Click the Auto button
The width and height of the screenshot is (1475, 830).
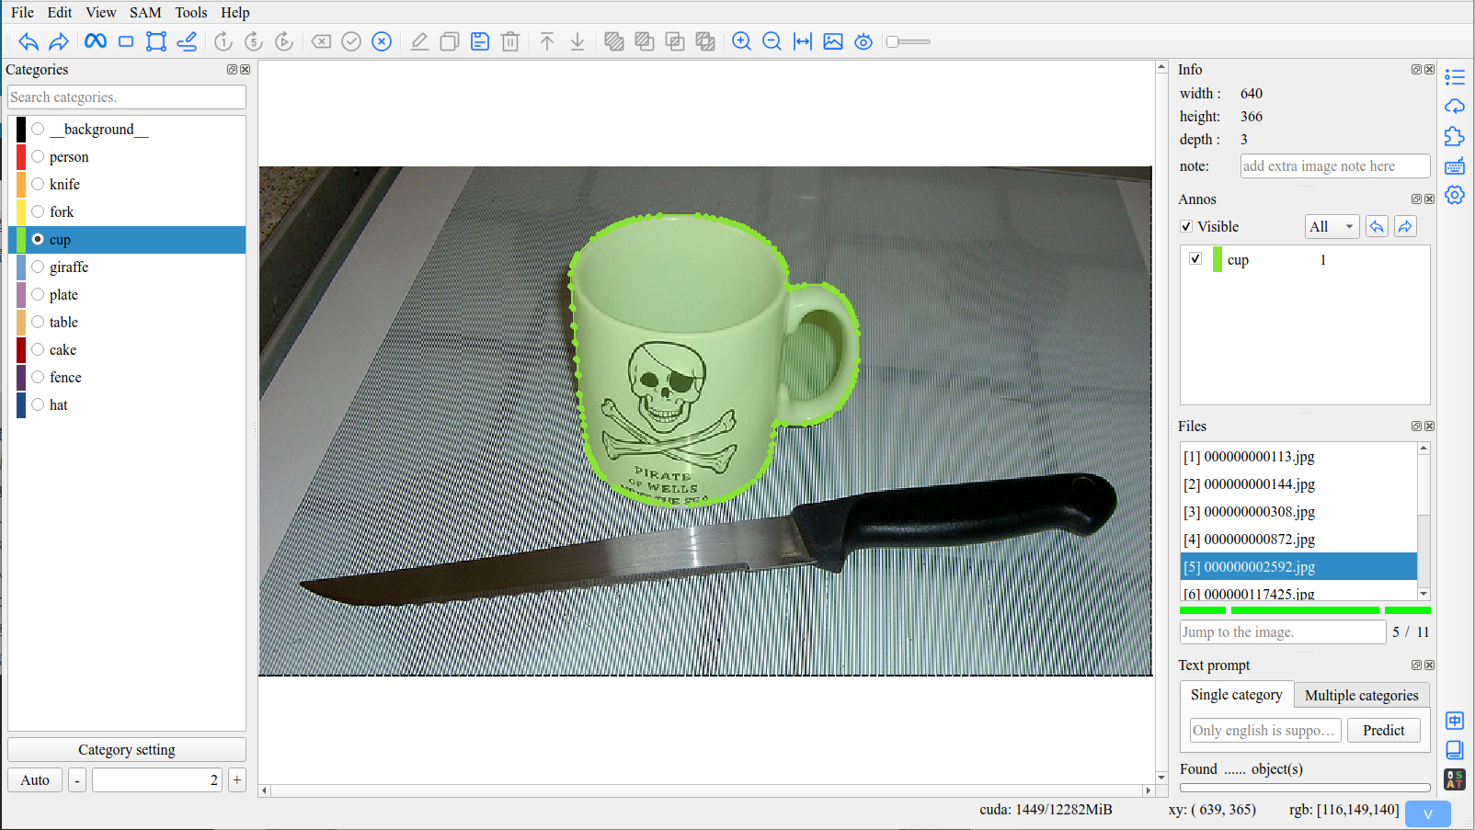tap(35, 779)
